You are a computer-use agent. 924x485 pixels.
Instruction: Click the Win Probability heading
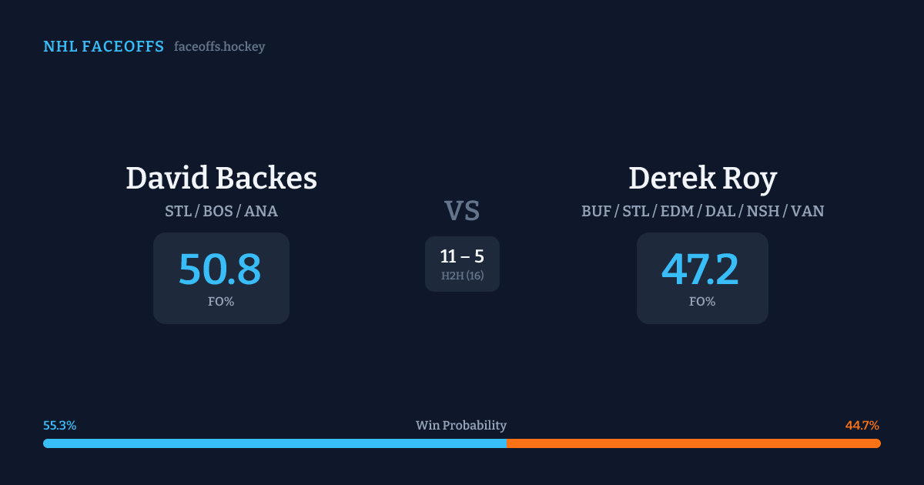pos(461,426)
